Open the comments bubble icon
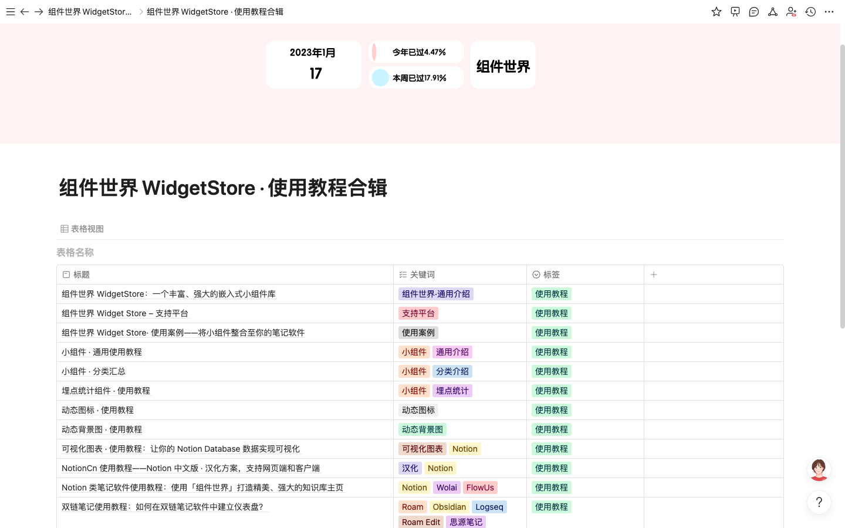 coord(753,12)
